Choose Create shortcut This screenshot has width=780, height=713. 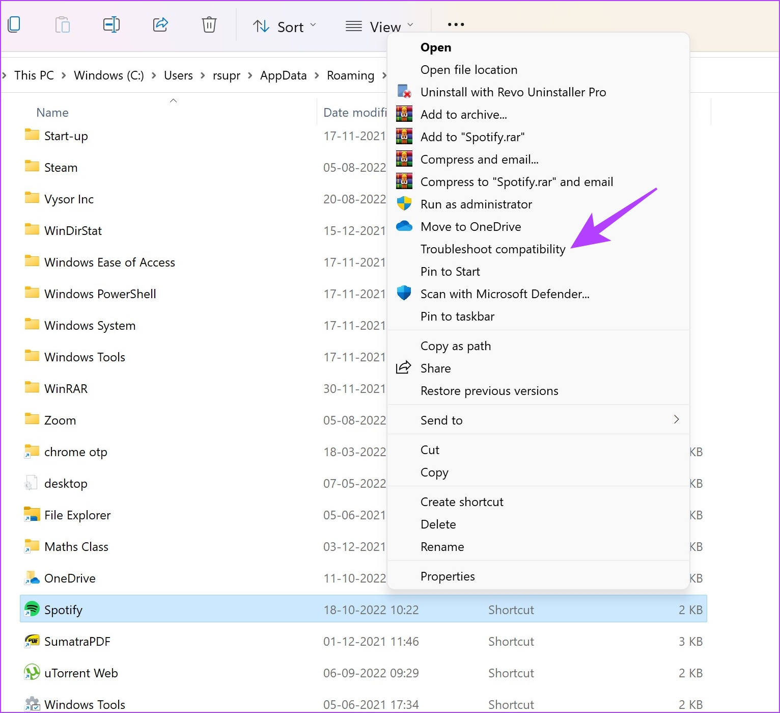tap(538, 502)
